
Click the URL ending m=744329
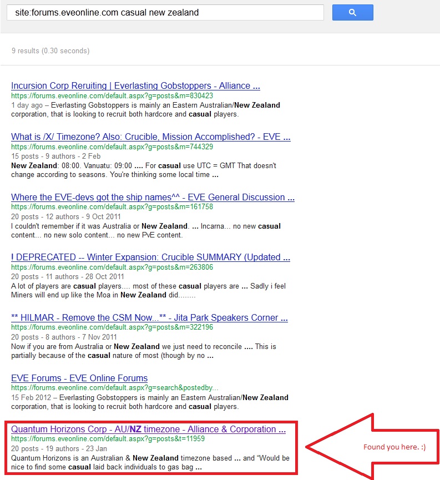pyautogui.click(x=112, y=147)
